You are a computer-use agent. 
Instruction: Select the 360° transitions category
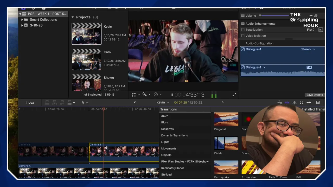tap(164, 116)
